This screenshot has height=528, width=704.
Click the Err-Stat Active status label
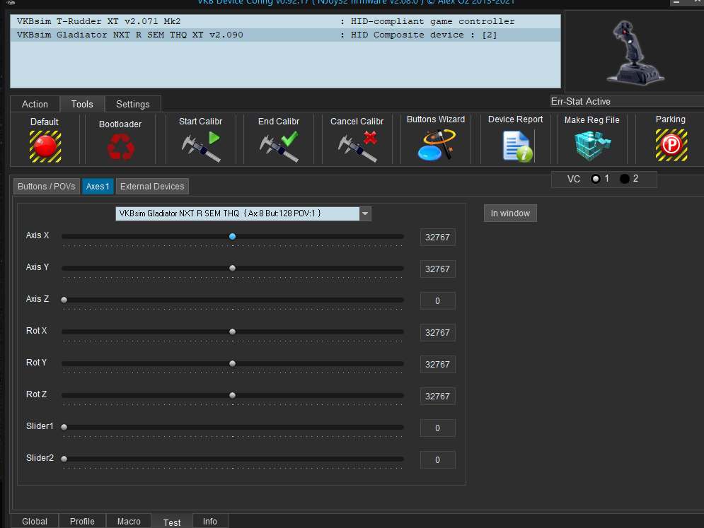580,101
